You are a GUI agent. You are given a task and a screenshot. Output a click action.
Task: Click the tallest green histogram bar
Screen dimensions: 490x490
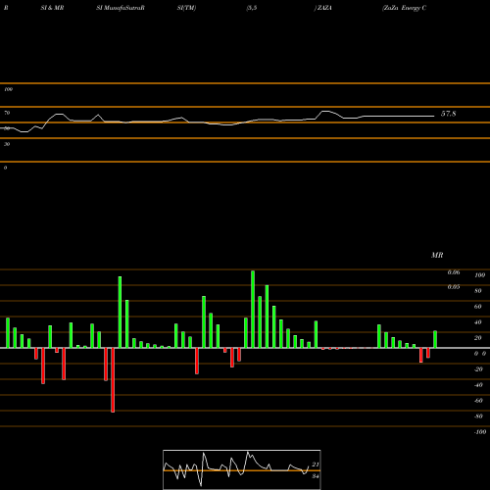point(253,309)
